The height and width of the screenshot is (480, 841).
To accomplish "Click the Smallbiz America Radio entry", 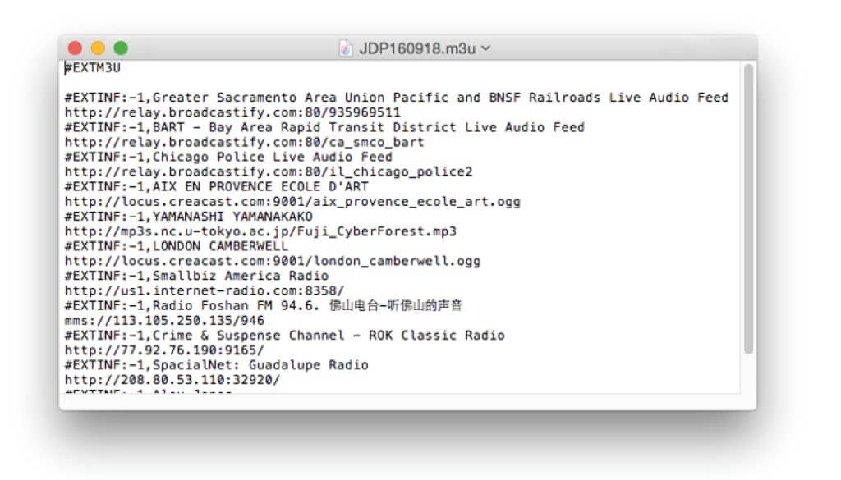I will [x=197, y=277].
